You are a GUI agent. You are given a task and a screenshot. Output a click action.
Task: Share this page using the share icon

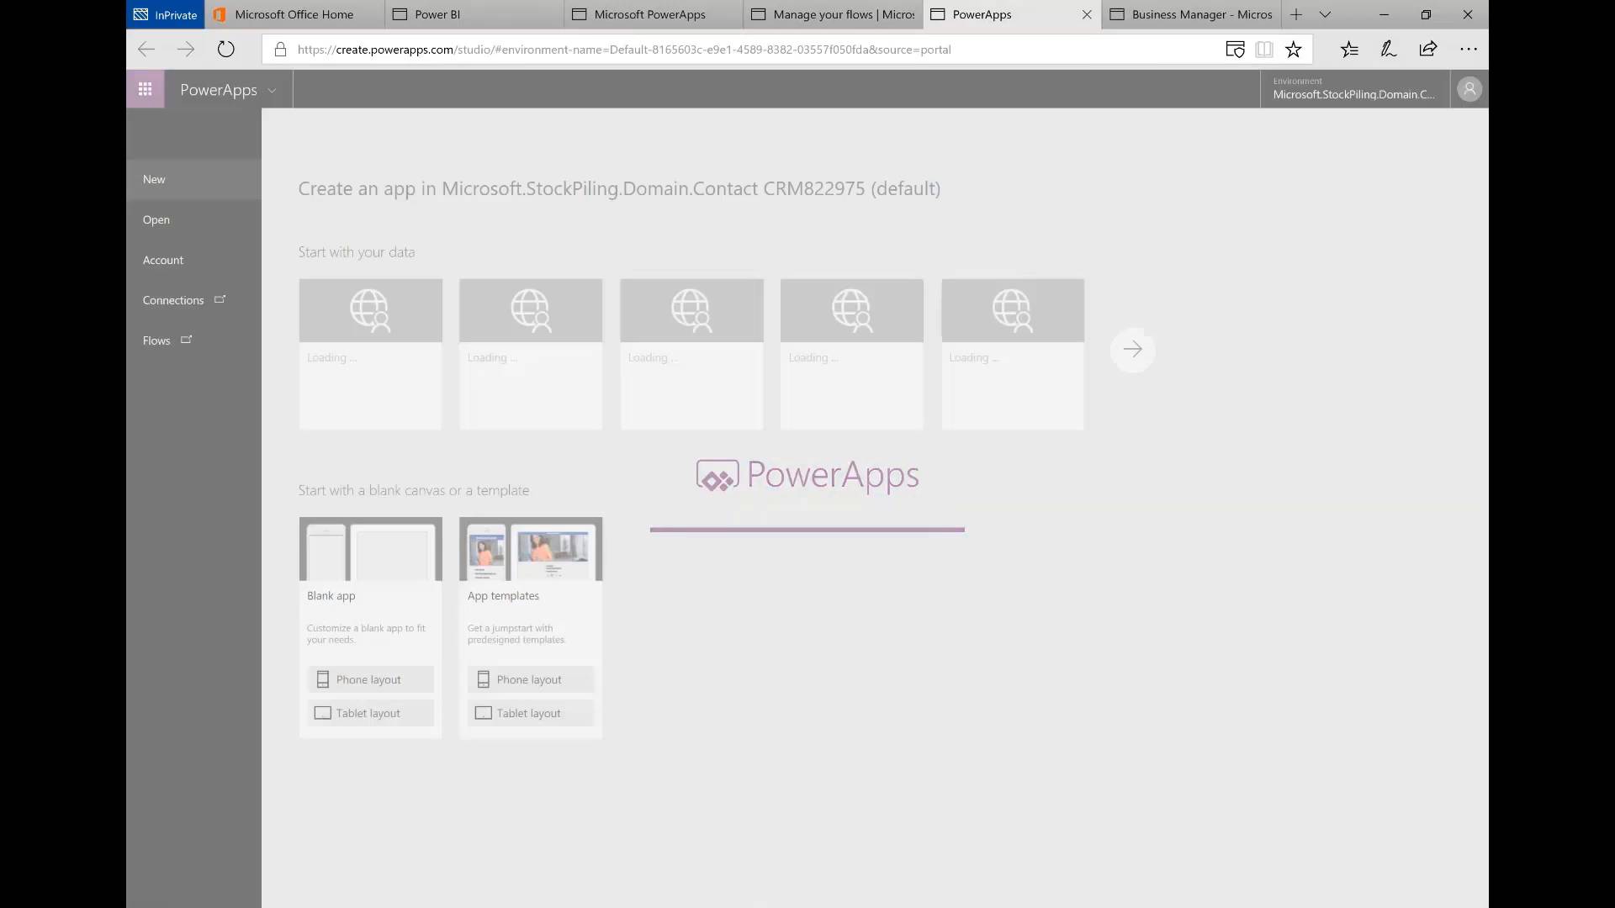[1428, 49]
